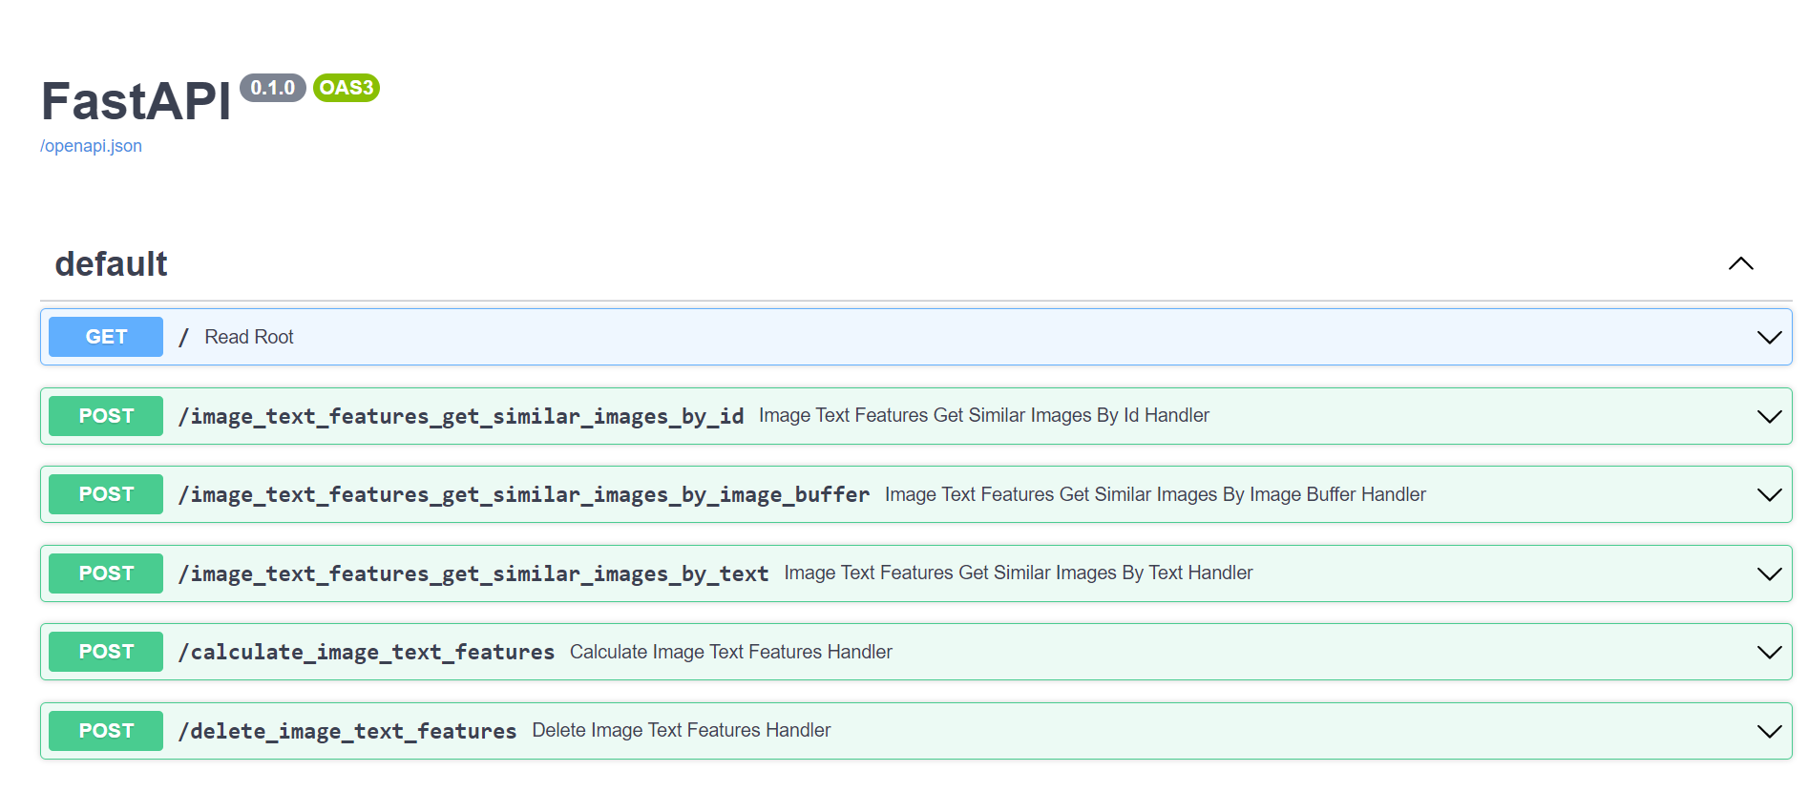This screenshot has height=792, width=1808.
Task: Expand similar images by text chevron
Action: point(1769,573)
